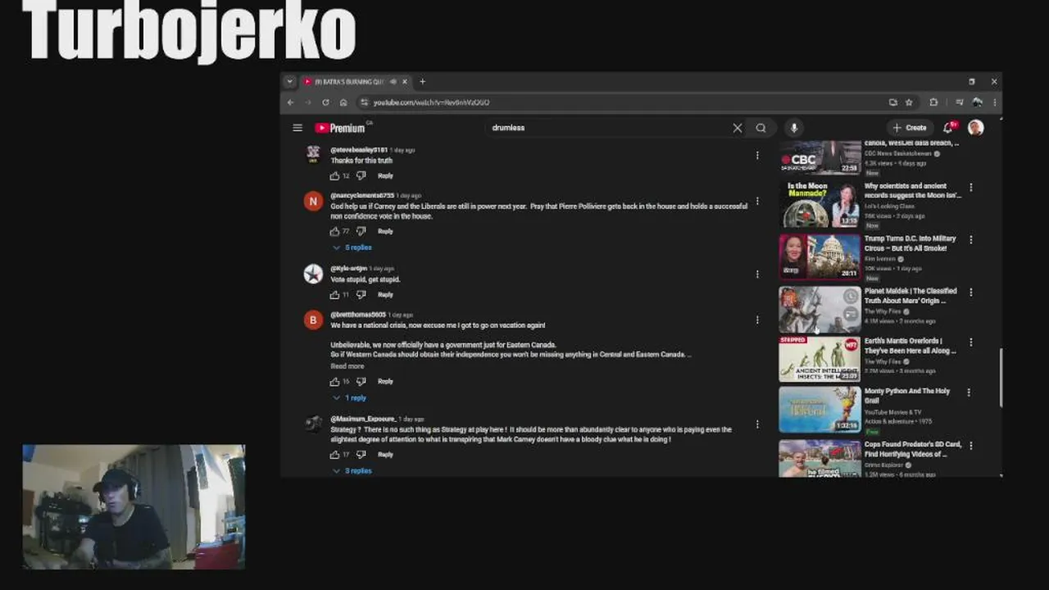1049x590 pixels.
Task: Open more options for Trump D.C. video
Action: tap(971, 240)
